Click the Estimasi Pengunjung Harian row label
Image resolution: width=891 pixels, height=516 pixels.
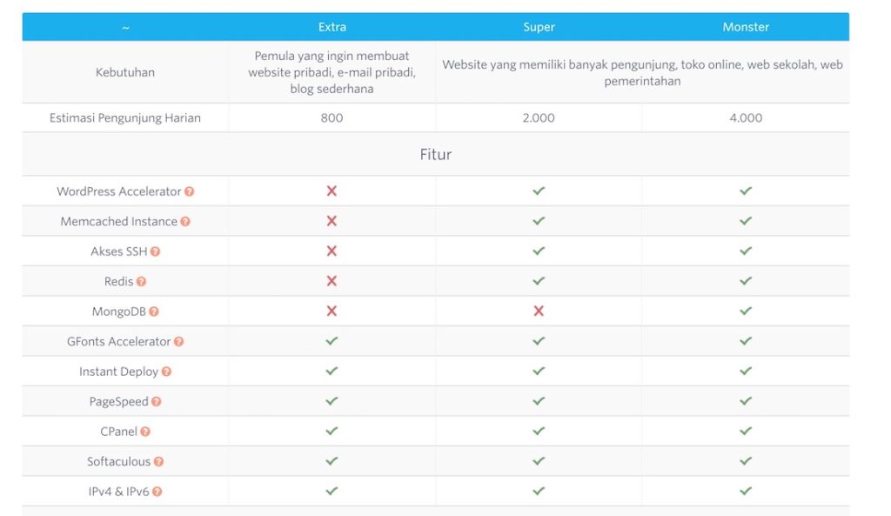(124, 117)
